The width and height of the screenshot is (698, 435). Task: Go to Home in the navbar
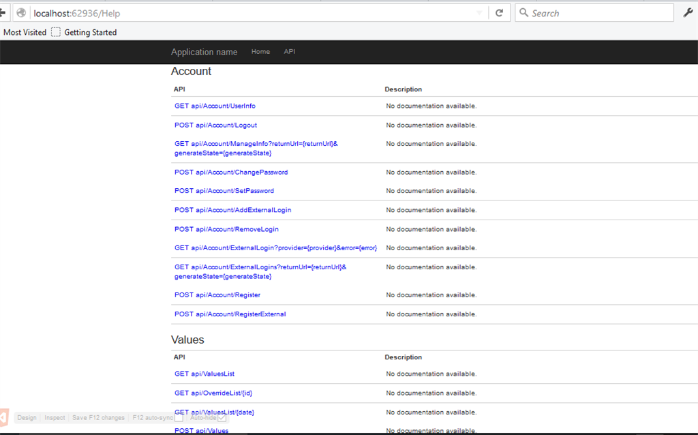tap(260, 52)
